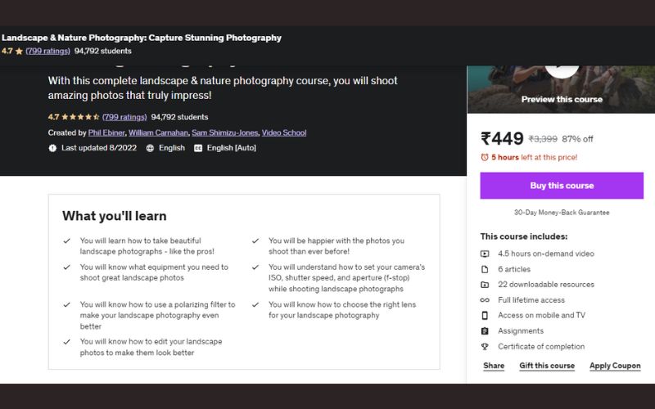This screenshot has height=409, width=655.
Task: Click 'What you'll learn' heading
Action: (115, 216)
